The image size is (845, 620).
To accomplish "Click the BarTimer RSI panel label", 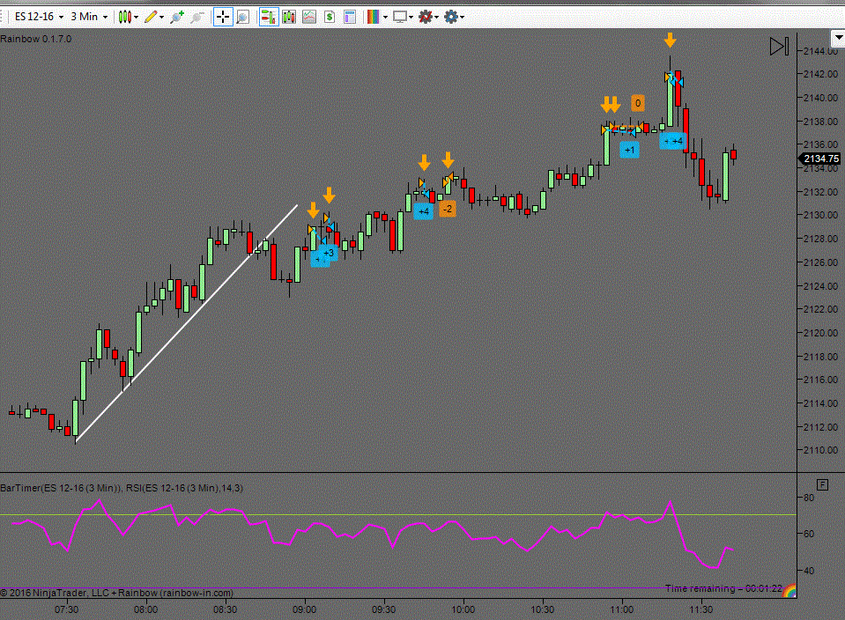I will pyautogui.click(x=122, y=488).
